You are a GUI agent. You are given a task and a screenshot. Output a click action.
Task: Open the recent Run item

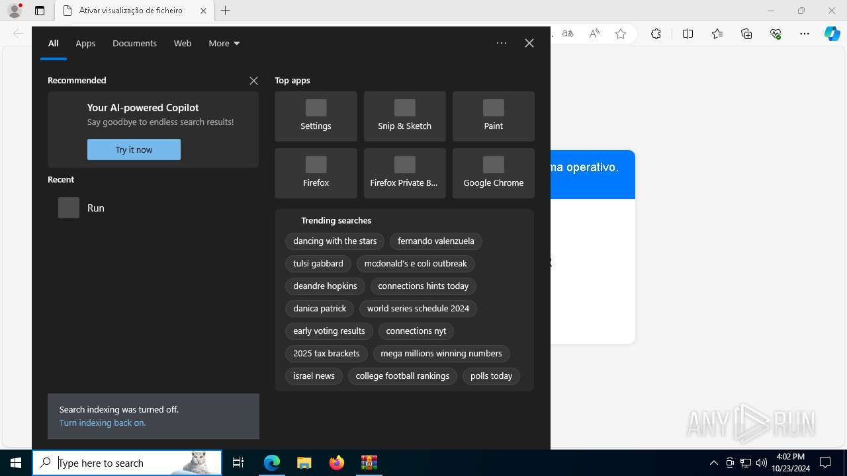(153, 208)
